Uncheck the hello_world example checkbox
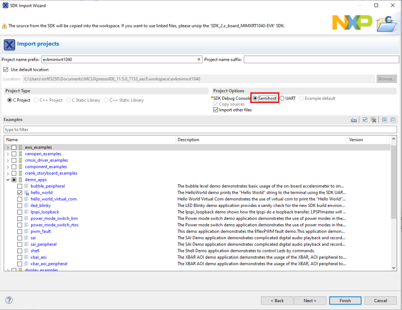The height and width of the screenshot is (310, 402). coord(20,193)
